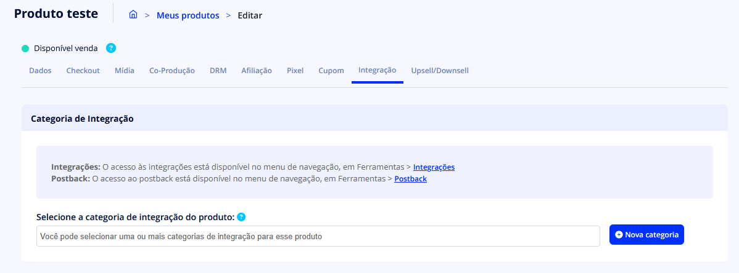The width and height of the screenshot is (739, 273).
Task: Switch to the Afiliação tab
Action: (257, 71)
